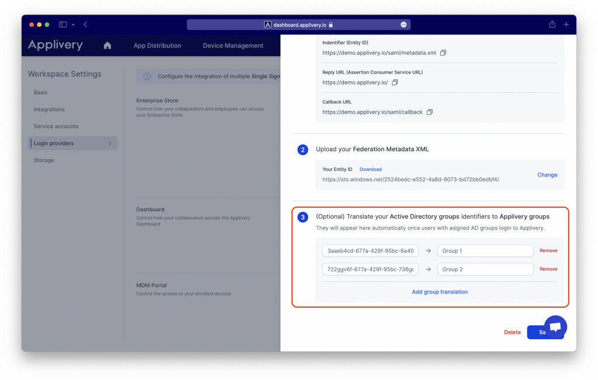Delete this login provider
Viewport: 598px width, 380px height.
pos(512,332)
